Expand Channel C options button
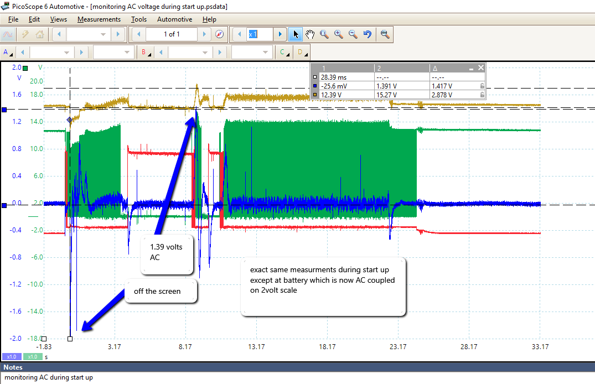The image size is (595, 384). (284, 53)
